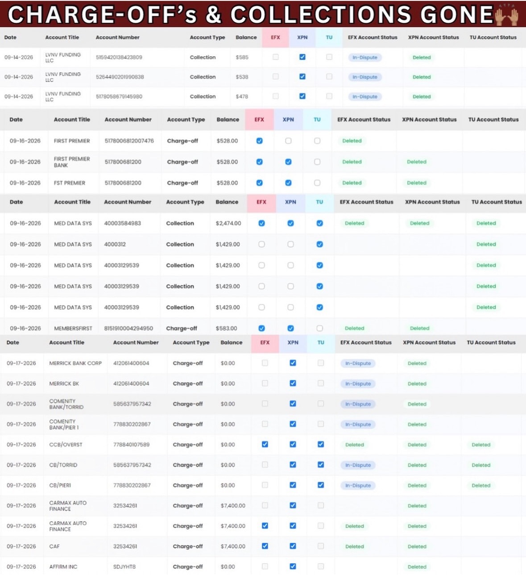Click the In-Dispute badge for LVNV $538 account

click(x=365, y=77)
